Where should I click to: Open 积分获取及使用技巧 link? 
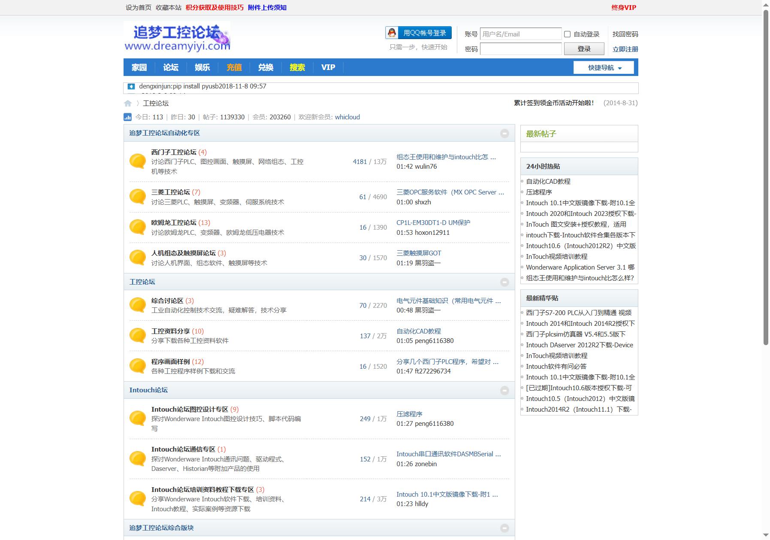click(x=214, y=7)
